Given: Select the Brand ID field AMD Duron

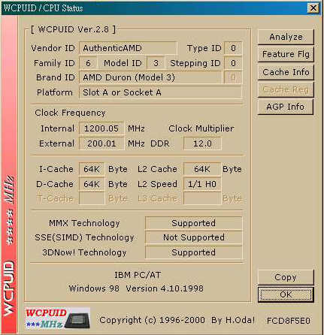Looking at the screenshot, I should [x=150, y=77].
